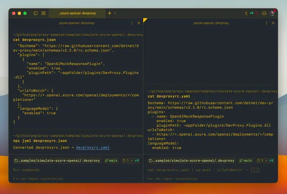287x194 pixels.
Task: Open the inbox tray icon
Action: pos(264,13)
